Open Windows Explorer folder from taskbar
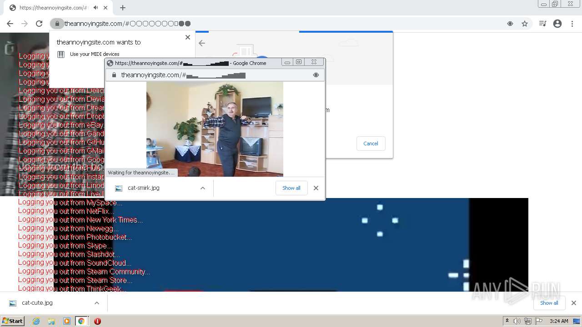Viewport: 582px width, 327px height. coord(51,321)
